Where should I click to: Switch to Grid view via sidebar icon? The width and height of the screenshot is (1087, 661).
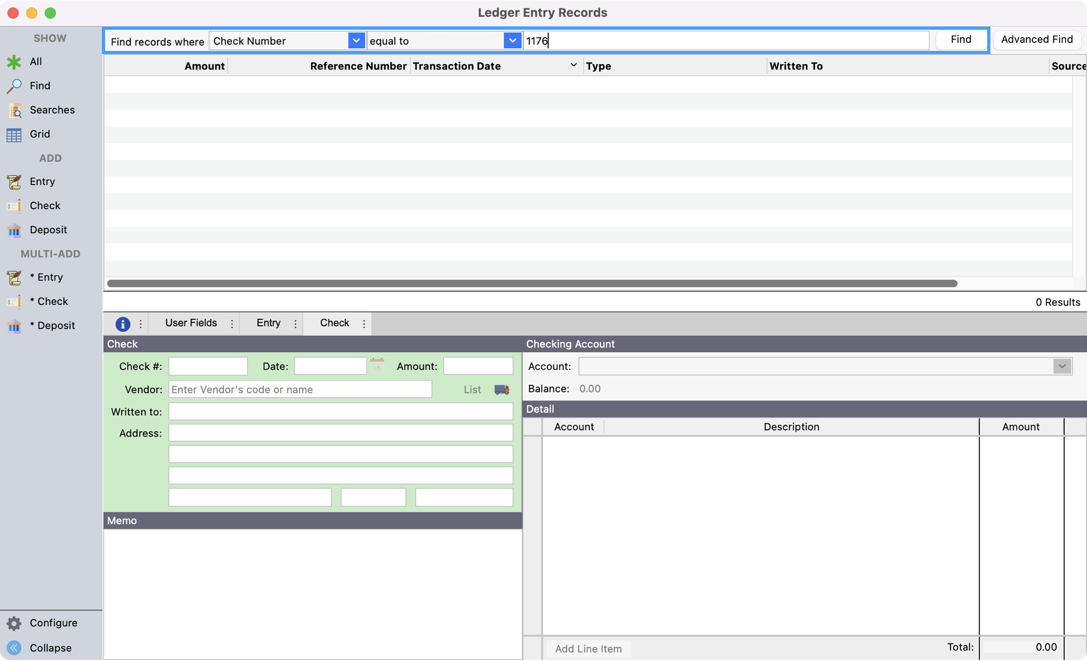(x=14, y=134)
